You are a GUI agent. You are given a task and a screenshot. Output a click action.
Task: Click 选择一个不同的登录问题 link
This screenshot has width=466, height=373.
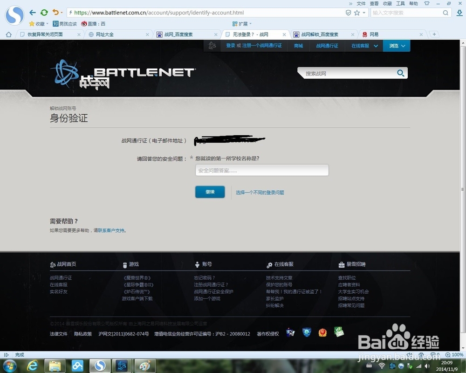tap(260, 193)
